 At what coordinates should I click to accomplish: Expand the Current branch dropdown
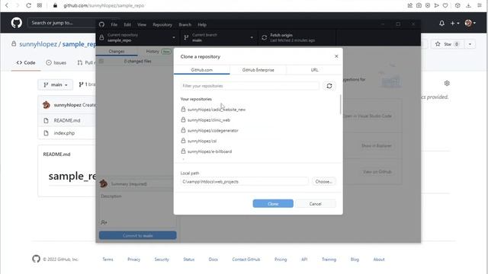[x=219, y=37]
